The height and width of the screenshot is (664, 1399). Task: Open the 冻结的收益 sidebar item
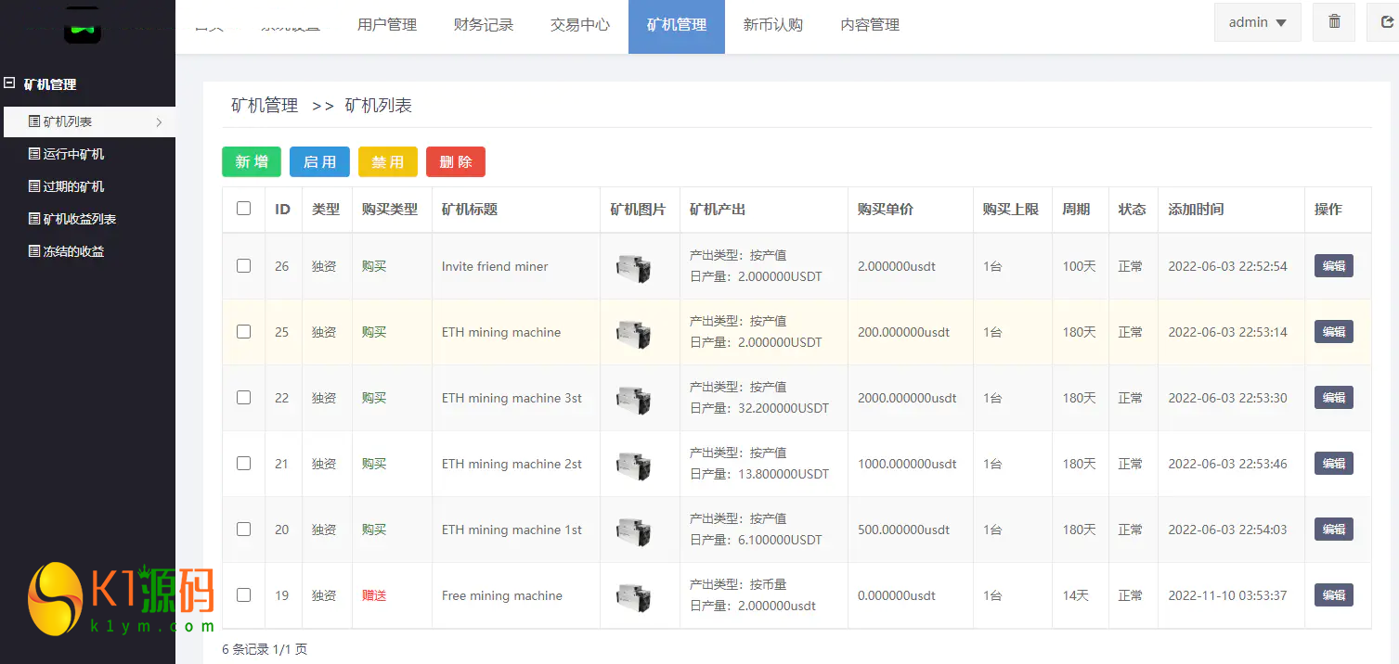(73, 251)
